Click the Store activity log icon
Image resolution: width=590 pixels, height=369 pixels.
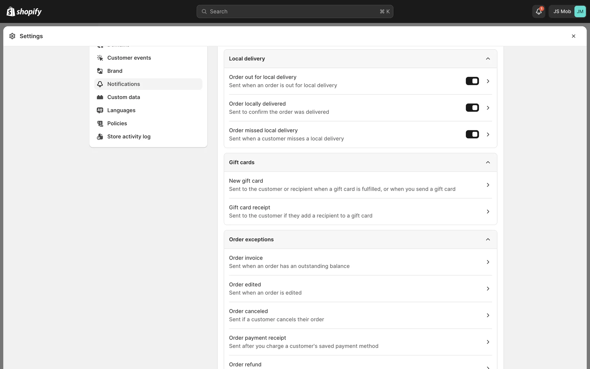point(100,137)
